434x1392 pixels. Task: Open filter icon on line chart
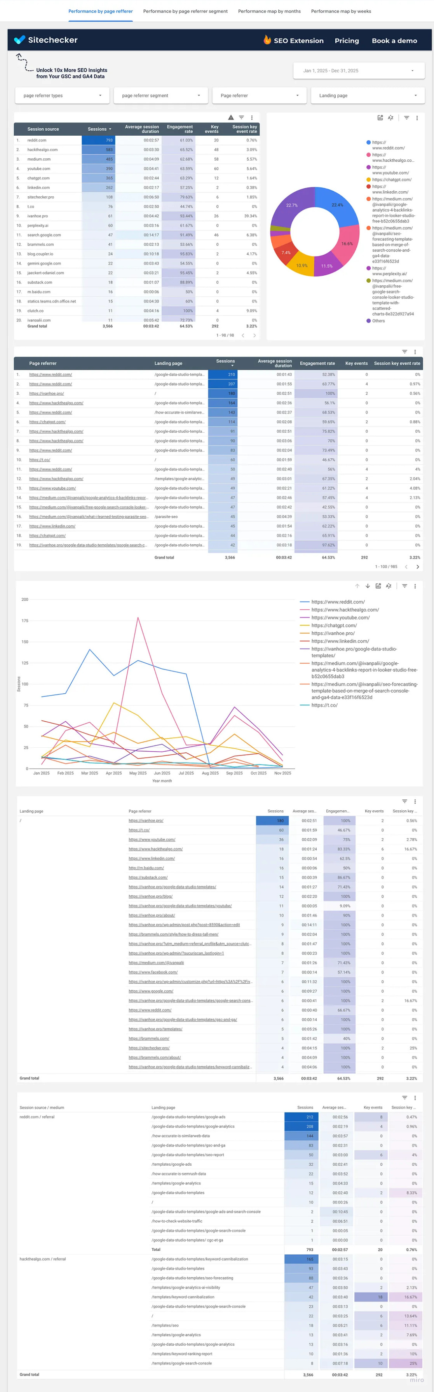[404, 586]
